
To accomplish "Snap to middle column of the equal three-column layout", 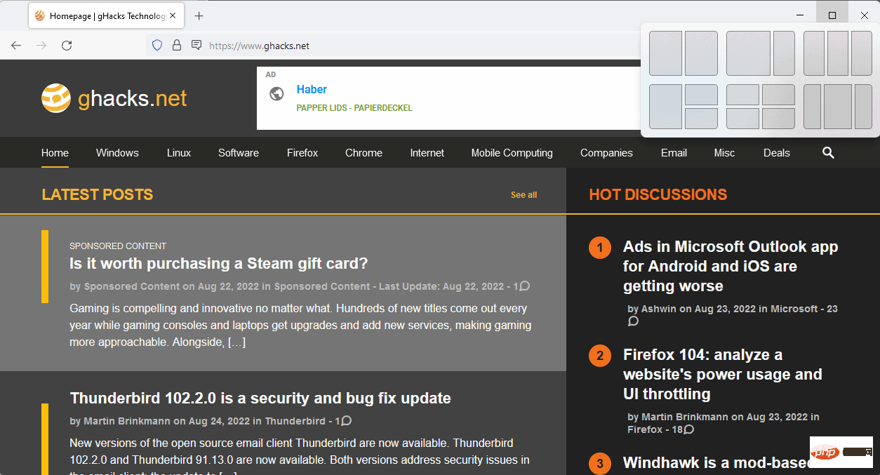I will pyautogui.click(x=838, y=53).
